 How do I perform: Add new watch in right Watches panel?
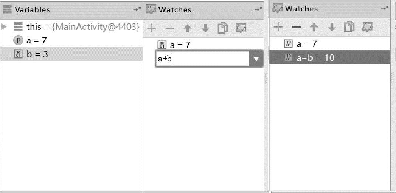coord(278,27)
